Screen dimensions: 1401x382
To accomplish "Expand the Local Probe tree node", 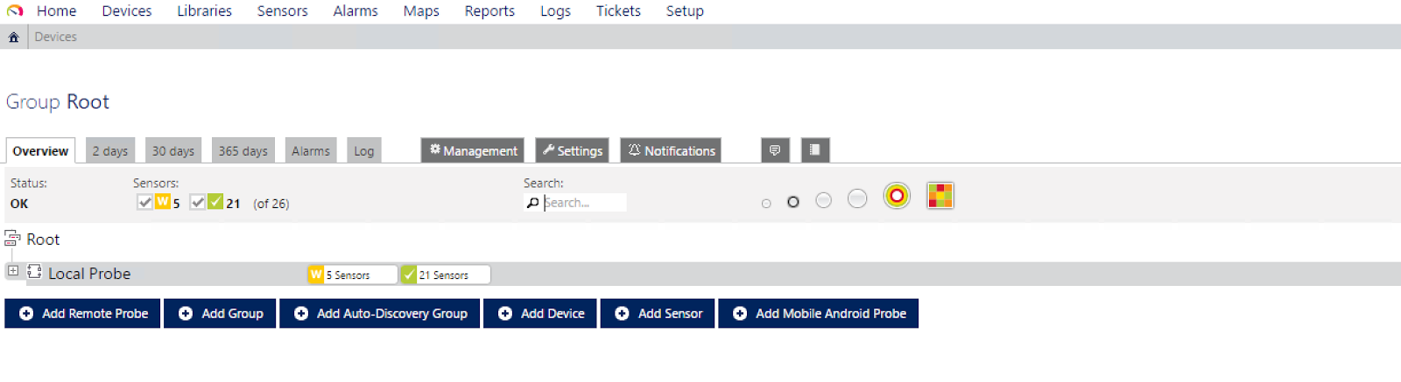I will [13, 272].
